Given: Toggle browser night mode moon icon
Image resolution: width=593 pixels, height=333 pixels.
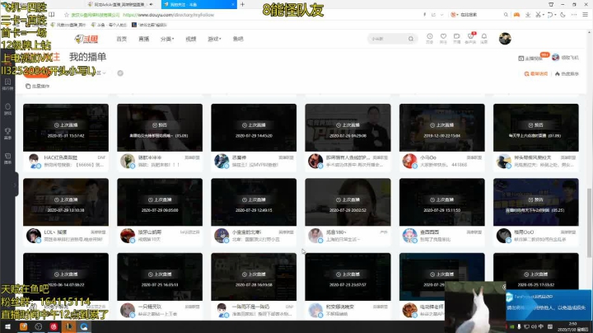Looking at the screenshot, I should pos(563,15).
